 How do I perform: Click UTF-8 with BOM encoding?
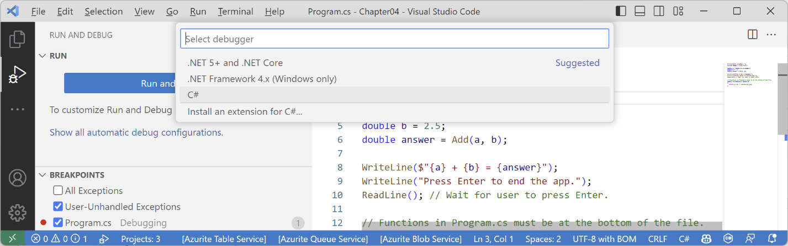click(604, 239)
